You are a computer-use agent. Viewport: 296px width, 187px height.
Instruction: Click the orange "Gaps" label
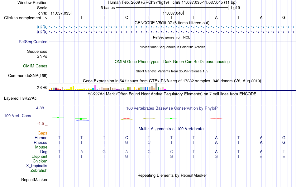click(42, 133)
